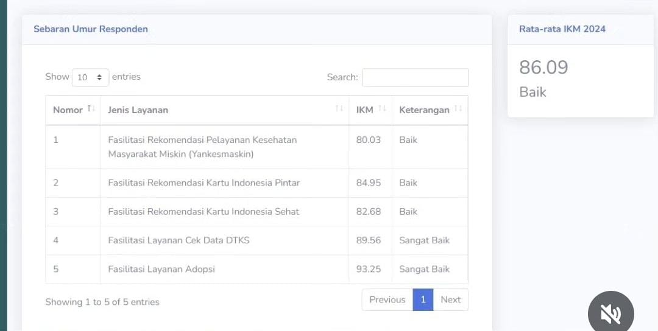Select the Kartu Indonesia Sehat row
Image resolution: width=658 pixels, height=331 pixels.
(x=257, y=212)
